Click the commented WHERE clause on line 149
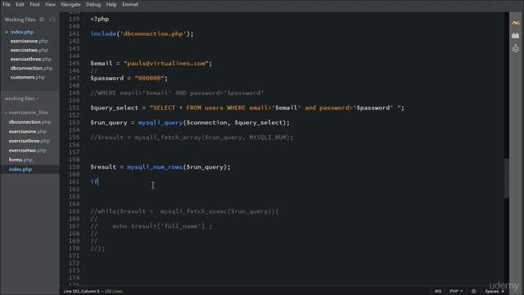The height and width of the screenshot is (295, 524). 177,93
